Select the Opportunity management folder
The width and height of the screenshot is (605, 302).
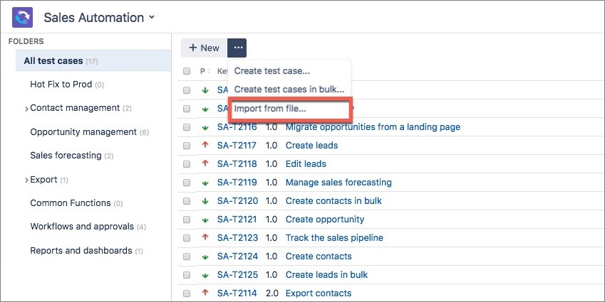[83, 132]
